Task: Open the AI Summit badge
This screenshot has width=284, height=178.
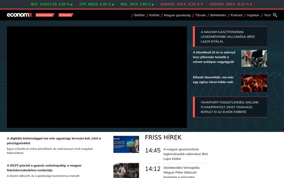Action: 66,15
